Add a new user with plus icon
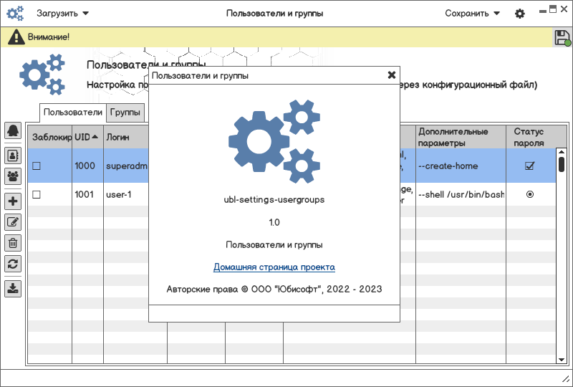573x387 pixels. coord(13,201)
